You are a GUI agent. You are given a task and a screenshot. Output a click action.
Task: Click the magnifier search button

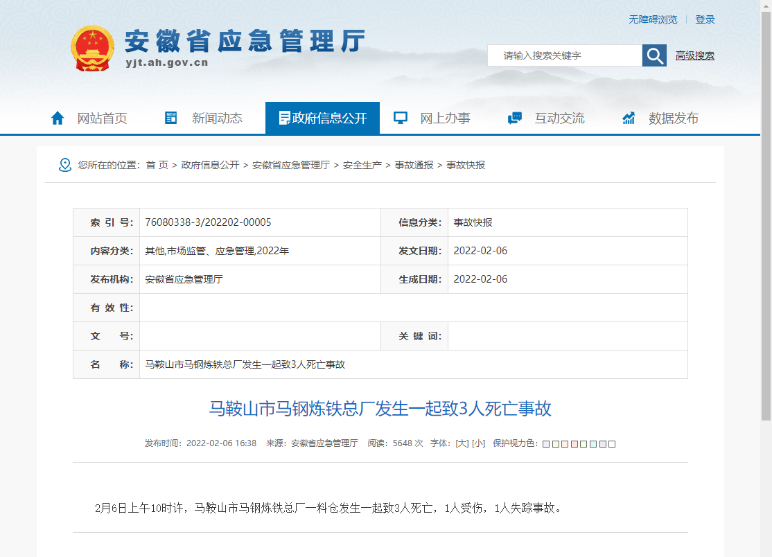coord(654,55)
